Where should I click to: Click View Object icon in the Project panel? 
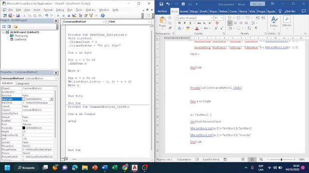(9, 26)
